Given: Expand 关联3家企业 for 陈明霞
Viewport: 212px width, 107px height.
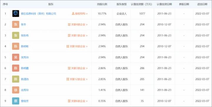Looking at the screenshot, I should pos(78,68).
